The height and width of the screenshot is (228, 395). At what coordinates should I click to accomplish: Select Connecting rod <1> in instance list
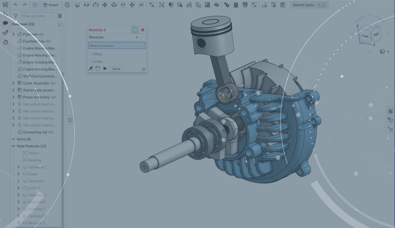pyautogui.click(x=38, y=132)
